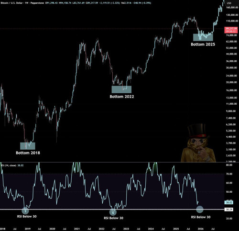The height and width of the screenshot is (231, 239).
Task: Click the 2025 label on time axis
Action: [176, 229]
